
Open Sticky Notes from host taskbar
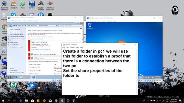click(x=38, y=100)
